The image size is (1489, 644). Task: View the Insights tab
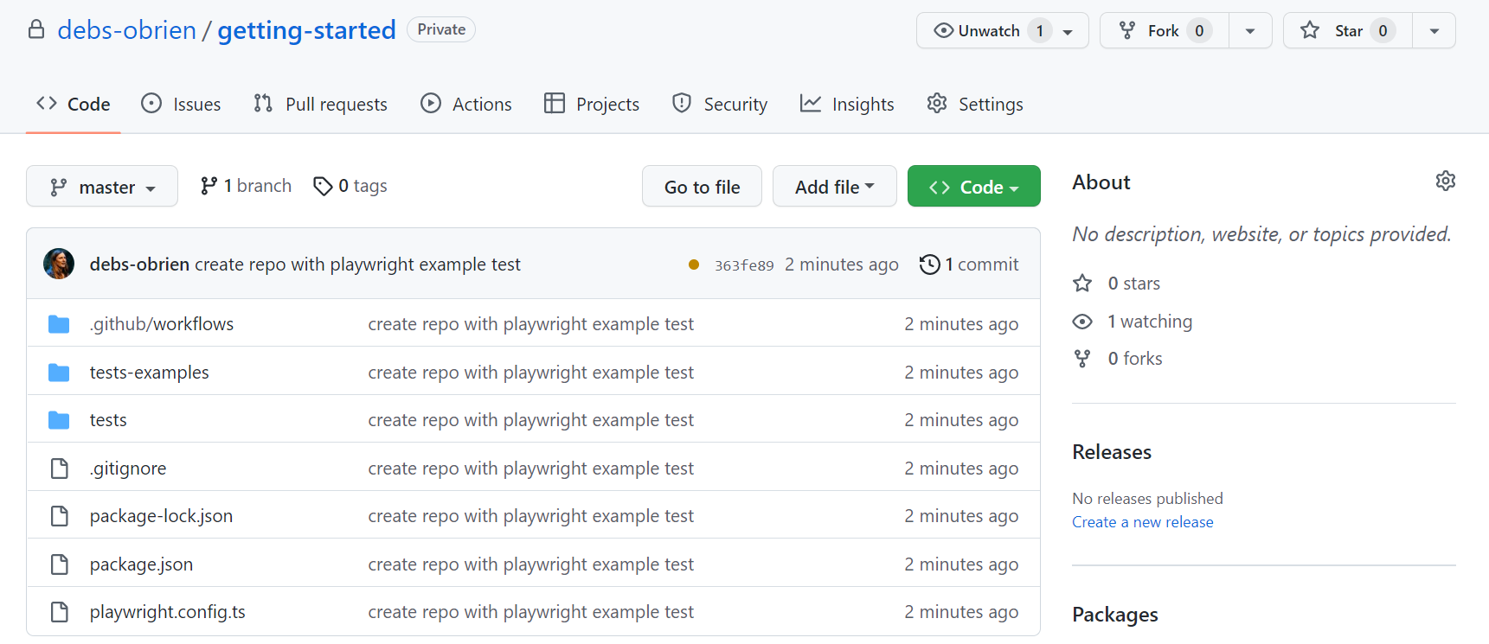pos(847,104)
